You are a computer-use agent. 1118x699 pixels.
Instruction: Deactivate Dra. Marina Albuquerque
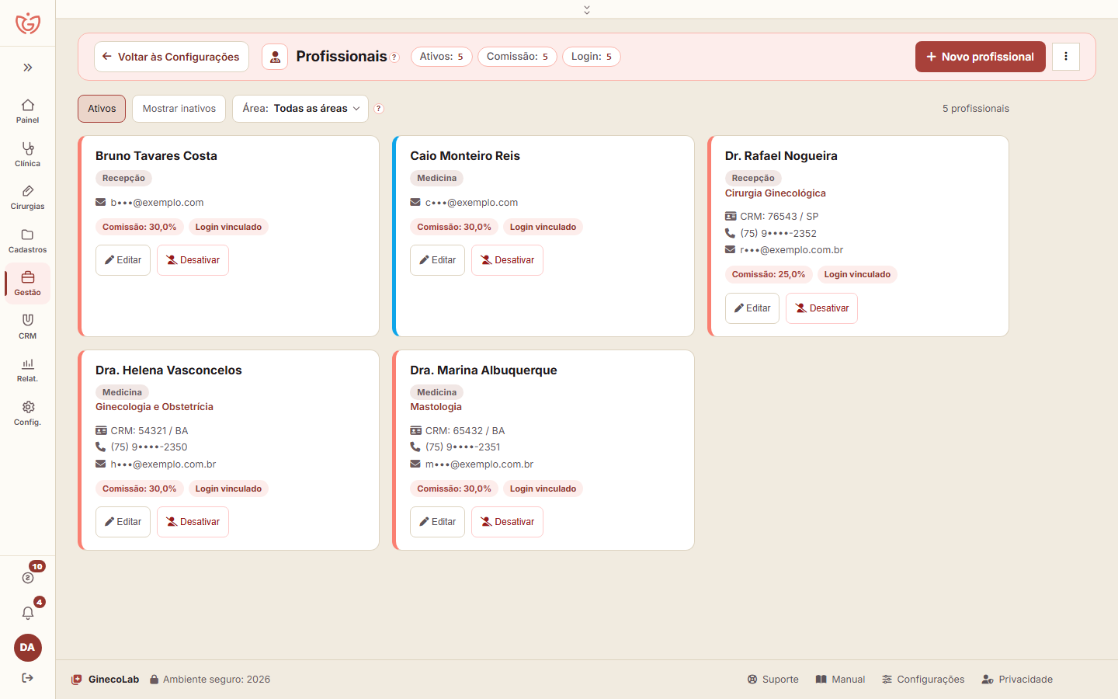(x=507, y=522)
